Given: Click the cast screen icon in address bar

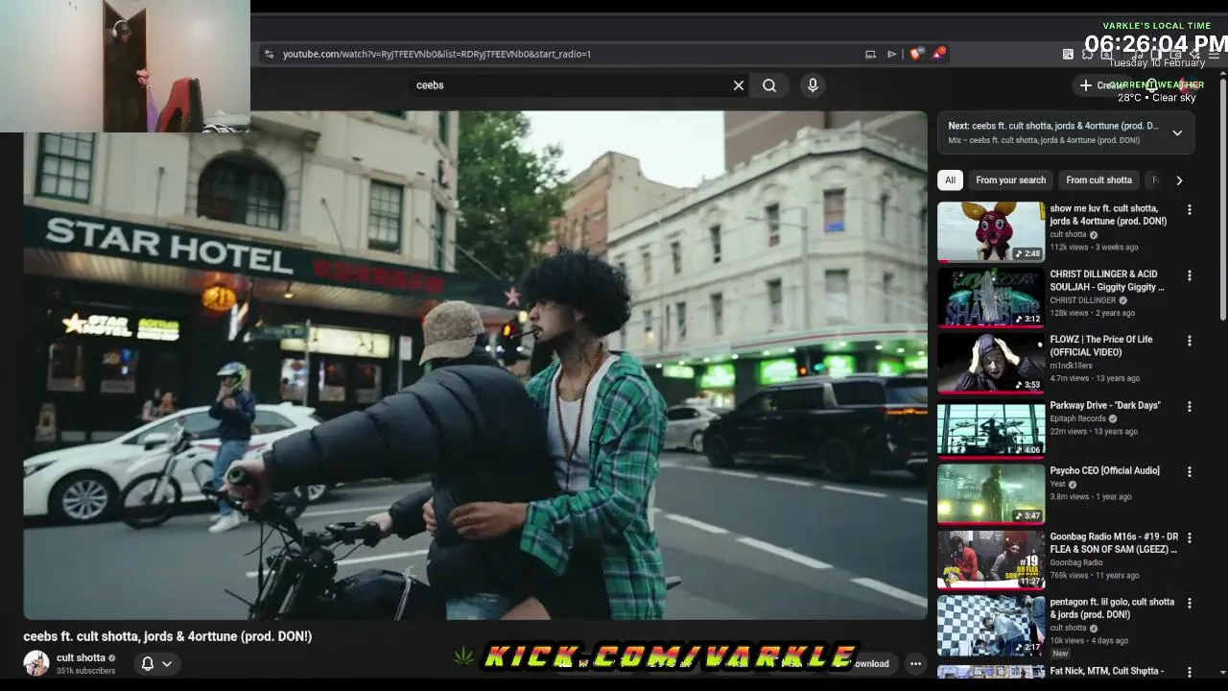Looking at the screenshot, I should 870,54.
